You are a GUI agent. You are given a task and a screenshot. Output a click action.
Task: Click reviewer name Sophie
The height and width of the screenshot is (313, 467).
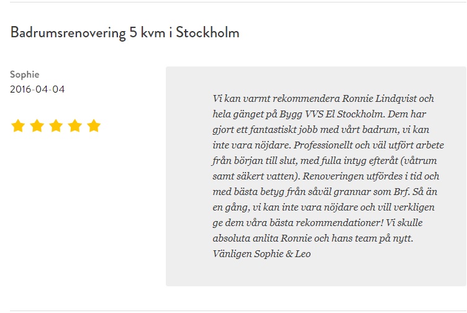click(24, 75)
